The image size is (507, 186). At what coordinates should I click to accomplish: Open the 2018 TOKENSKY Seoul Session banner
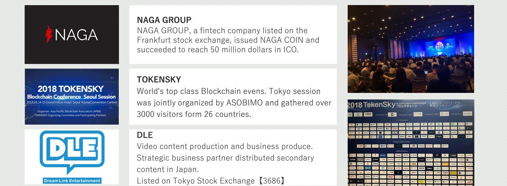72,96
